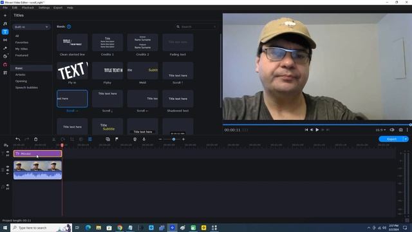Click the blue Export button
This screenshot has height=232, width=412.
tap(391, 139)
